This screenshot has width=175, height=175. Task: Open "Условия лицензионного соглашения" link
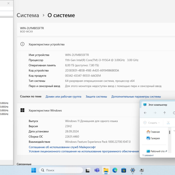click(84, 151)
